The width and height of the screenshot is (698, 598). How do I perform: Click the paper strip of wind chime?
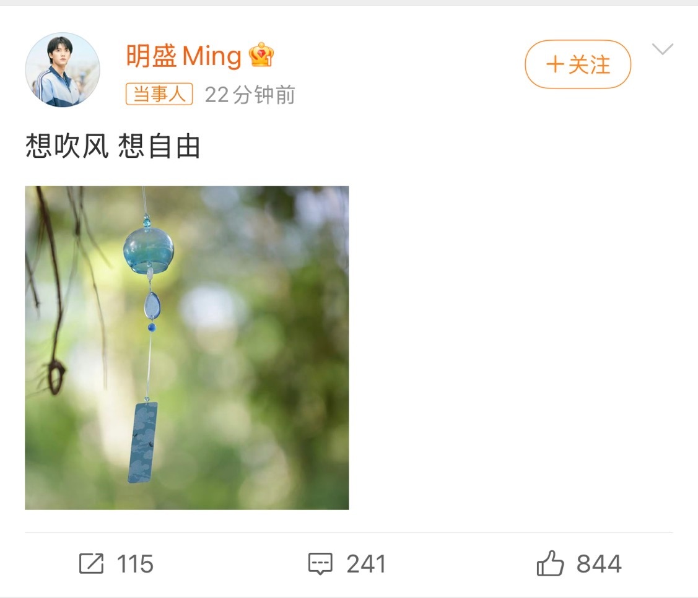click(x=143, y=442)
